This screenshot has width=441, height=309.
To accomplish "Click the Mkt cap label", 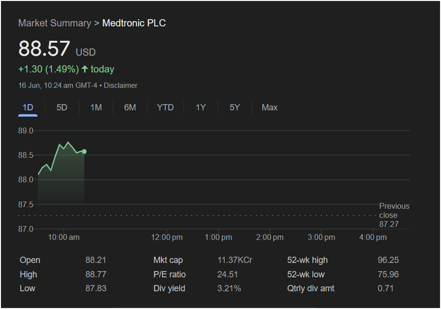I will tap(168, 261).
